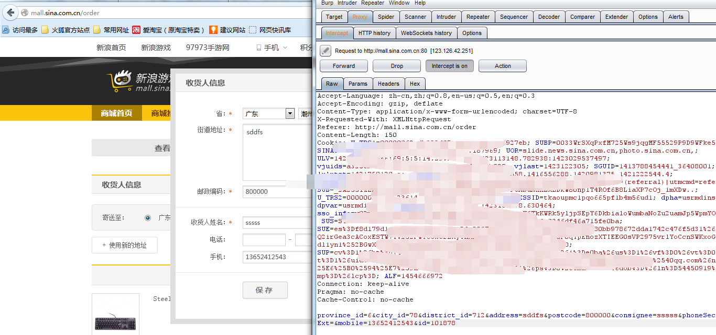
Task: Open the 建议网站 lightbulb bookmark
Action: (227, 30)
